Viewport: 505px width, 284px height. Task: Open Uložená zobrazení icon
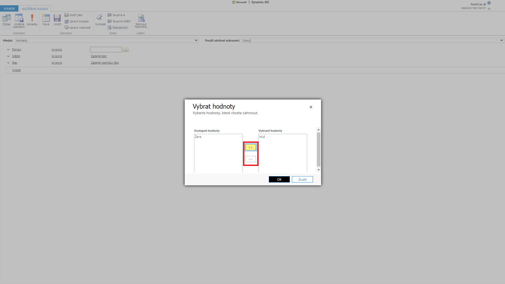tap(19, 18)
